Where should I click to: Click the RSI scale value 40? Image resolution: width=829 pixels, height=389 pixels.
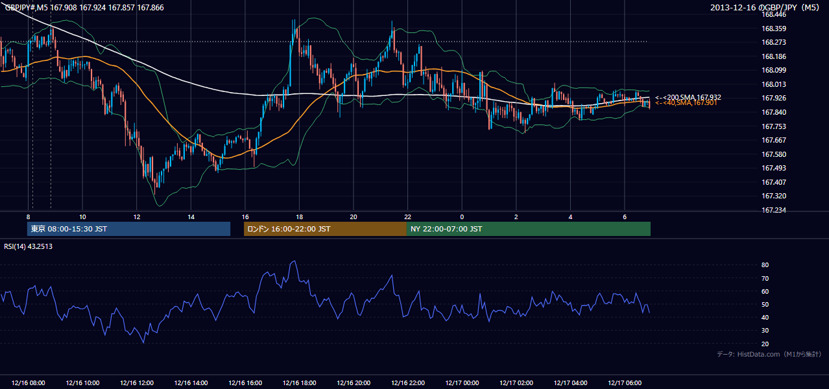tap(765, 317)
